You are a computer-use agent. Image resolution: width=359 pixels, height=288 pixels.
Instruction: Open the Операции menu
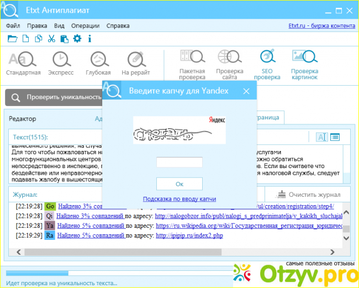(x=85, y=25)
